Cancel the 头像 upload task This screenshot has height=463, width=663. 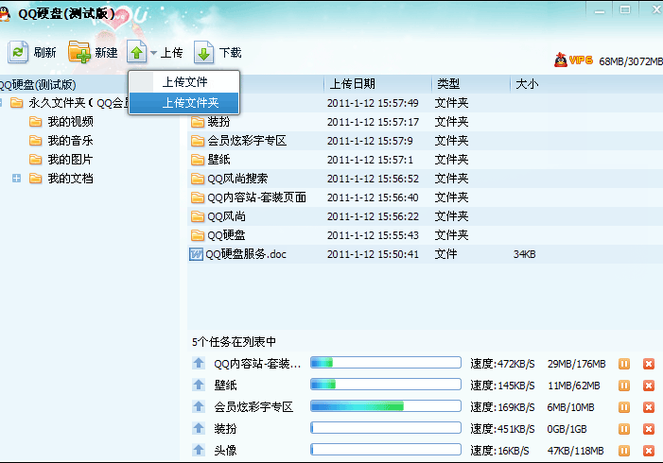pyautogui.click(x=649, y=451)
